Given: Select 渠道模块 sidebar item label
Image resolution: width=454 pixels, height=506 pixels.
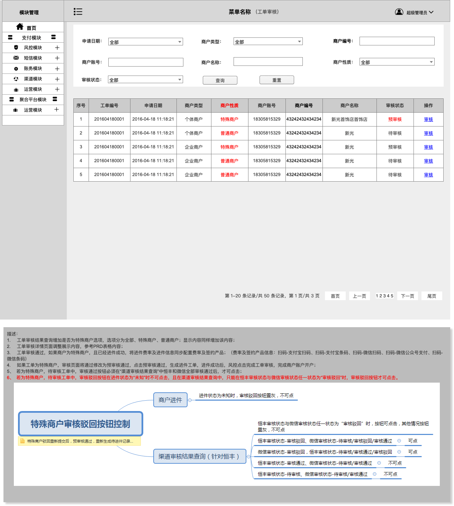Looking at the screenshot, I should pos(33,79).
